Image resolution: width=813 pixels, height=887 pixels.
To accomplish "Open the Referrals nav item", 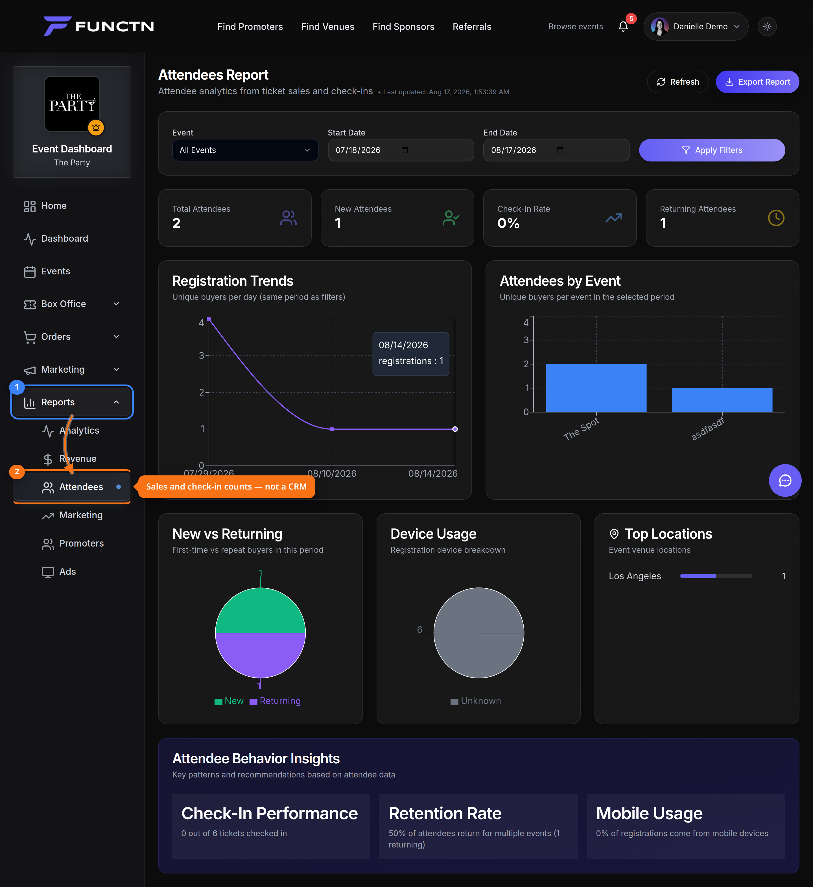I will click(472, 27).
